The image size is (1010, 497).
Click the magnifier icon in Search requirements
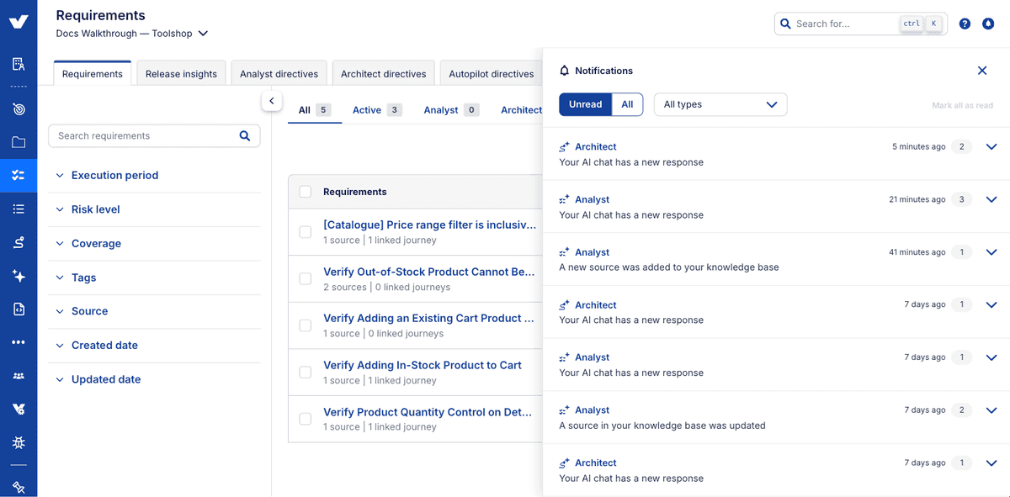coord(245,135)
